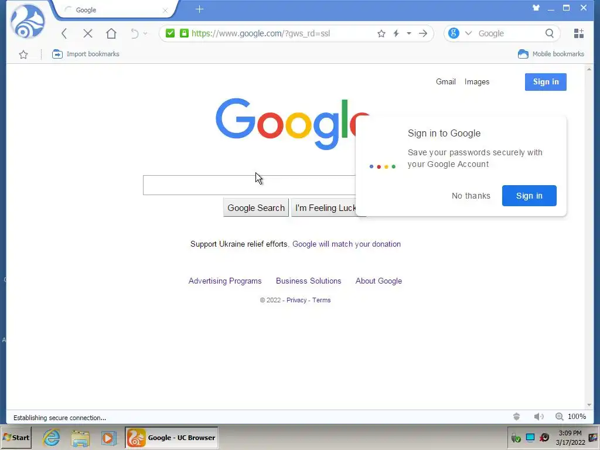Open the skin shirt icon in title bar
The image size is (600, 450).
pyautogui.click(x=536, y=8)
